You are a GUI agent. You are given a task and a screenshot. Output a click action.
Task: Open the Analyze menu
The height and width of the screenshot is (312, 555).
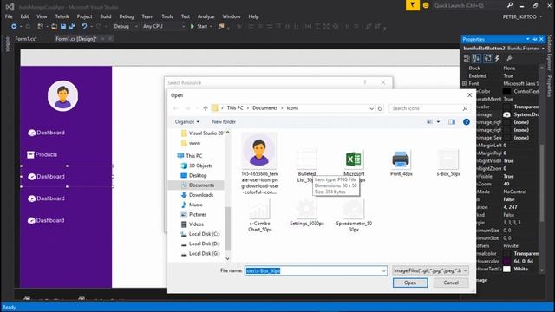click(206, 16)
